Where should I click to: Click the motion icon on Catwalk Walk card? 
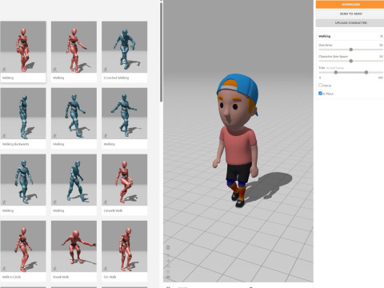[106, 202]
